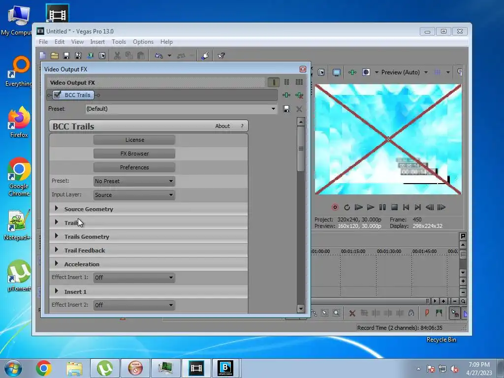This screenshot has width=504, height=378.
Task: Open the Preset (Default) dropdown
Action: 181,109
